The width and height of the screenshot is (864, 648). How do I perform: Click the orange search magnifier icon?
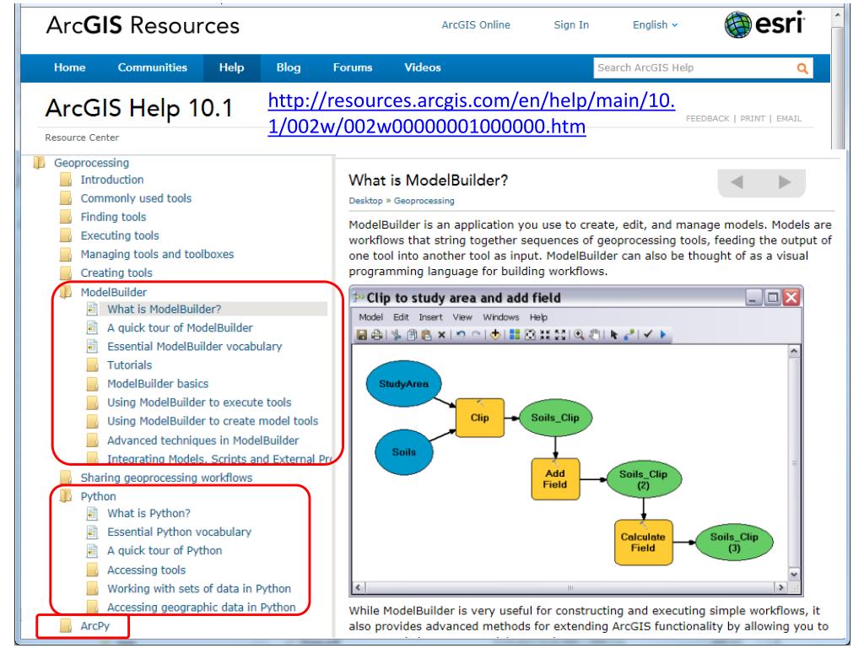coord(802,68)
